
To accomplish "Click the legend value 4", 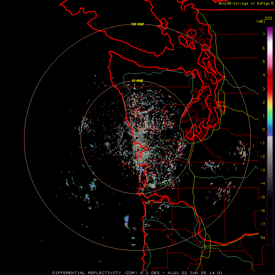I will coord(264,75).
